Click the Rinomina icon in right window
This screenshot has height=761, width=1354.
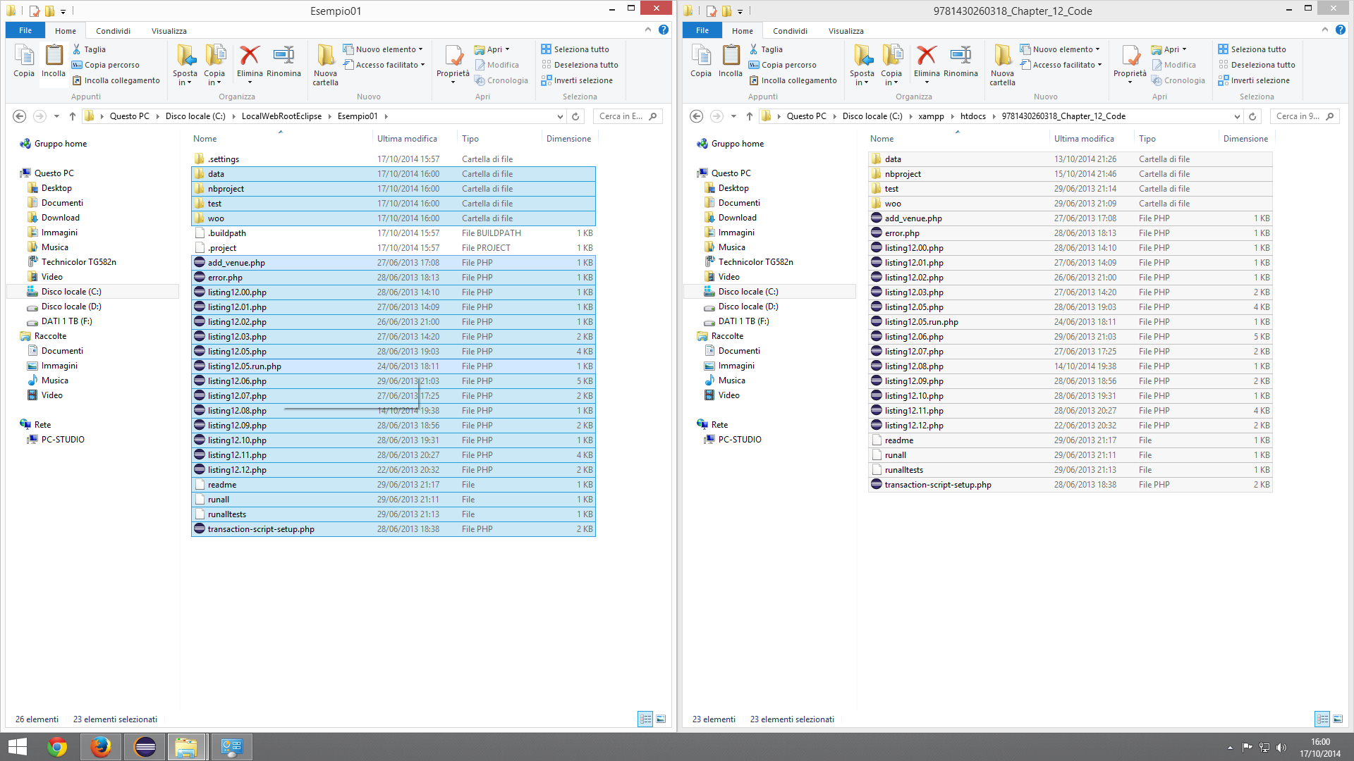point(960,56)
